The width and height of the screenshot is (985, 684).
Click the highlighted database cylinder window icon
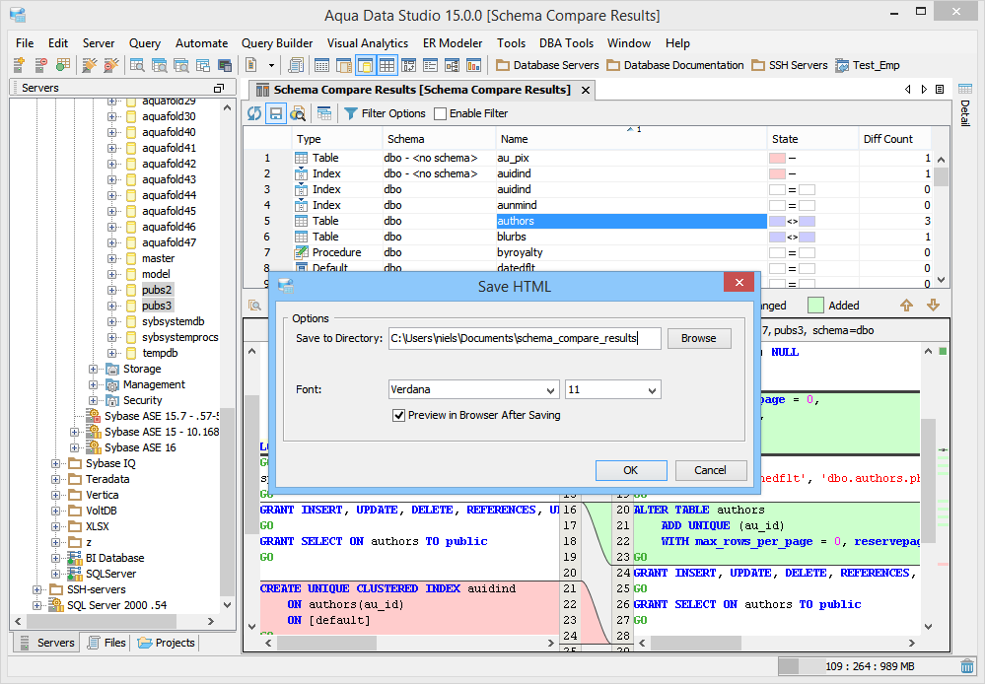(x=366, y=65)
